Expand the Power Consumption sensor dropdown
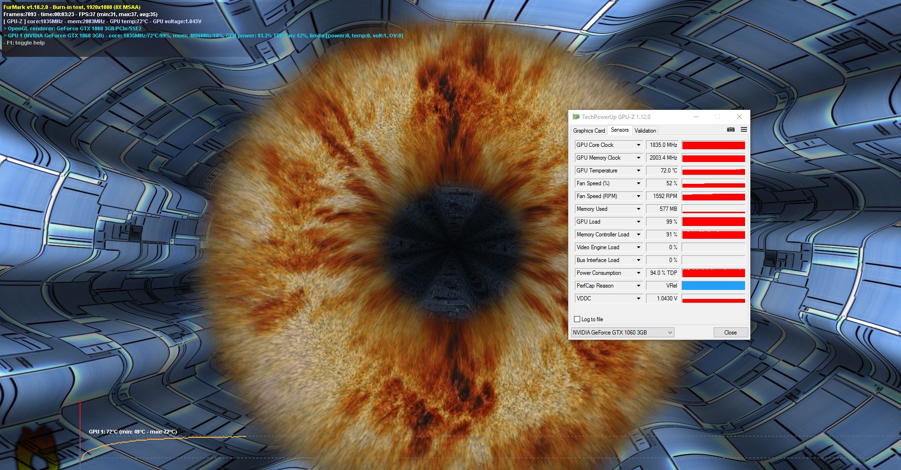Viewport: 901px width, 470px height. 638,273
